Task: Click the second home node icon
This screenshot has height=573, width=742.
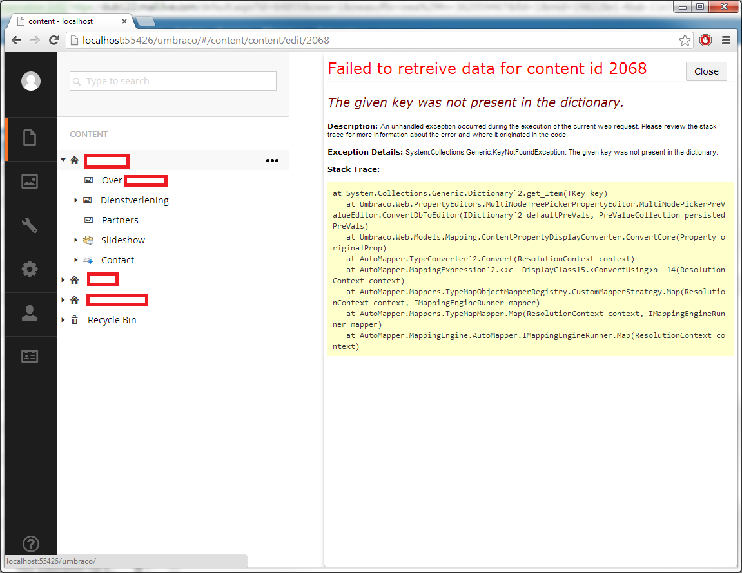Action: 74,280
